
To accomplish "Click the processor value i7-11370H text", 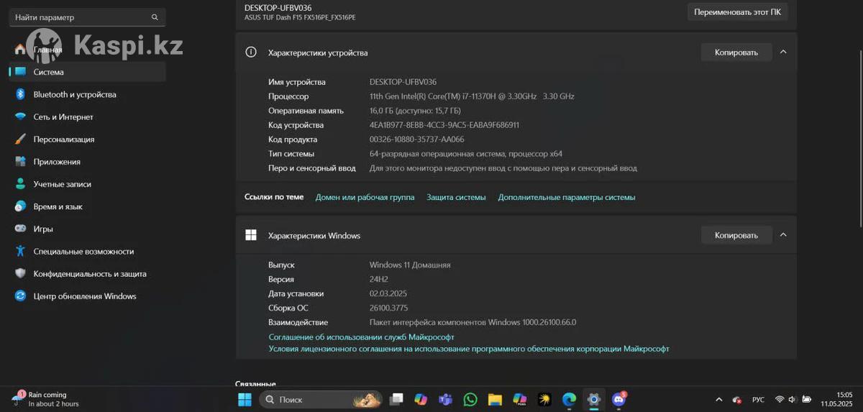I will pyautogui.click(x=472, y=96).
